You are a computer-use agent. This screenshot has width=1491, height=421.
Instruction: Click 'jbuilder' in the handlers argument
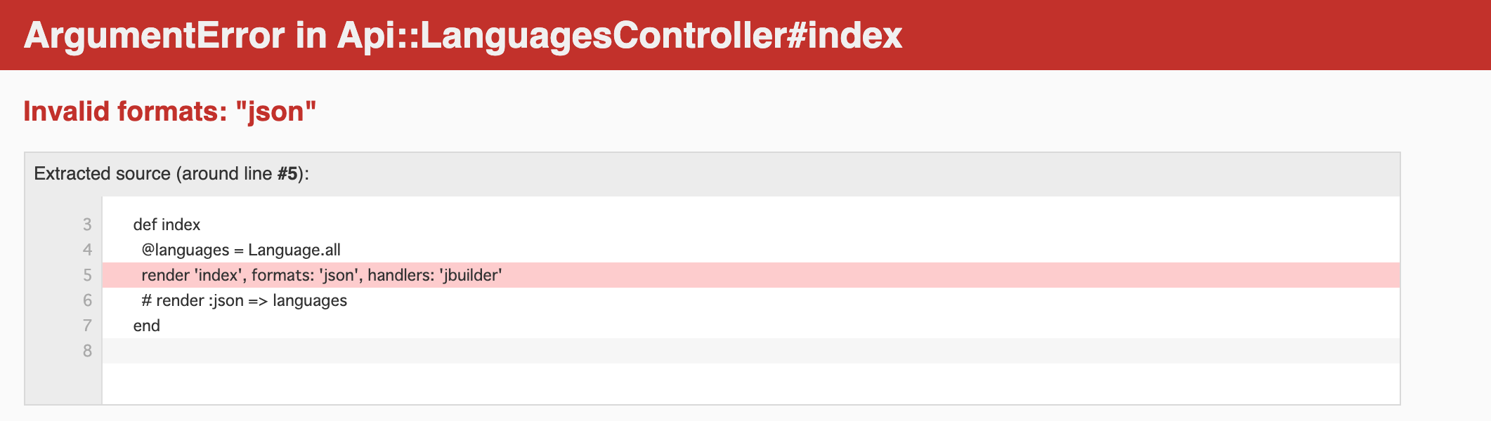[471, 275]
